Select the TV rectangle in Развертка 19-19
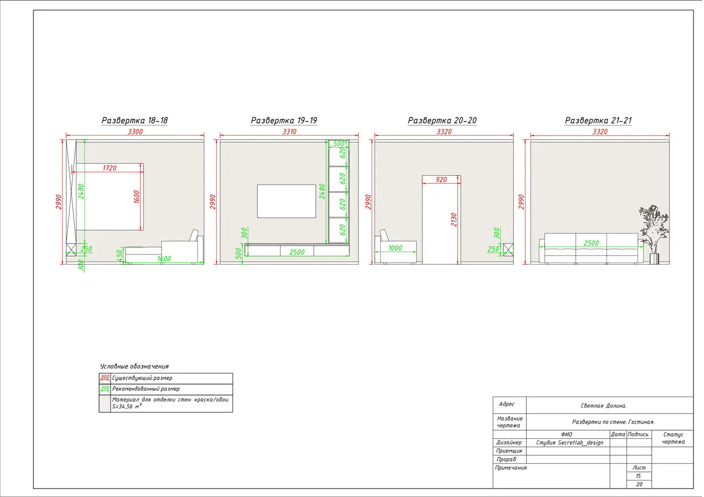 point(287,201)
